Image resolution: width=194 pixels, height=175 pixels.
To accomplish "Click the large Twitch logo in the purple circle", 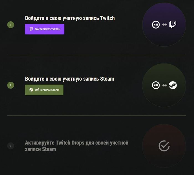I will tap(173, 24).
